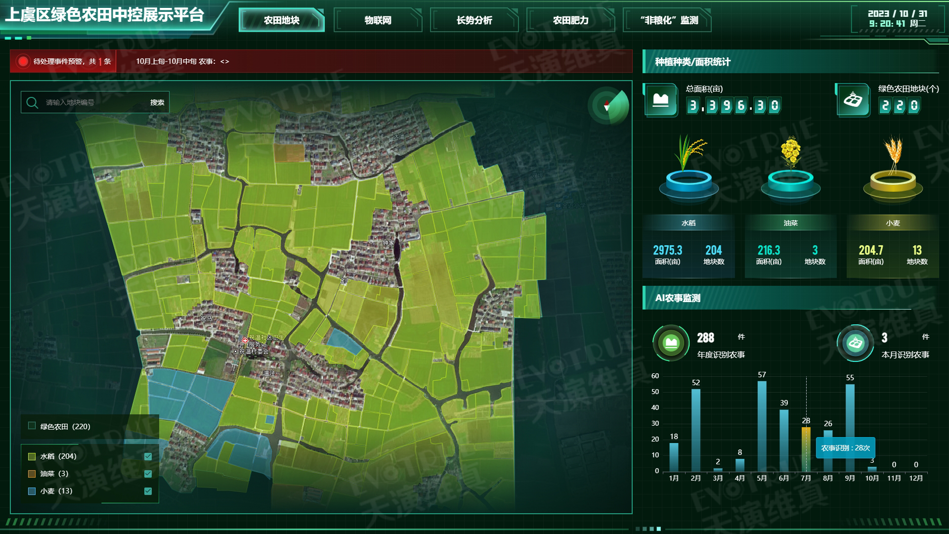Go to the 农田肥力 tab
The width and height of the screenshot is (949, 534).
click(x=570, y=20)
